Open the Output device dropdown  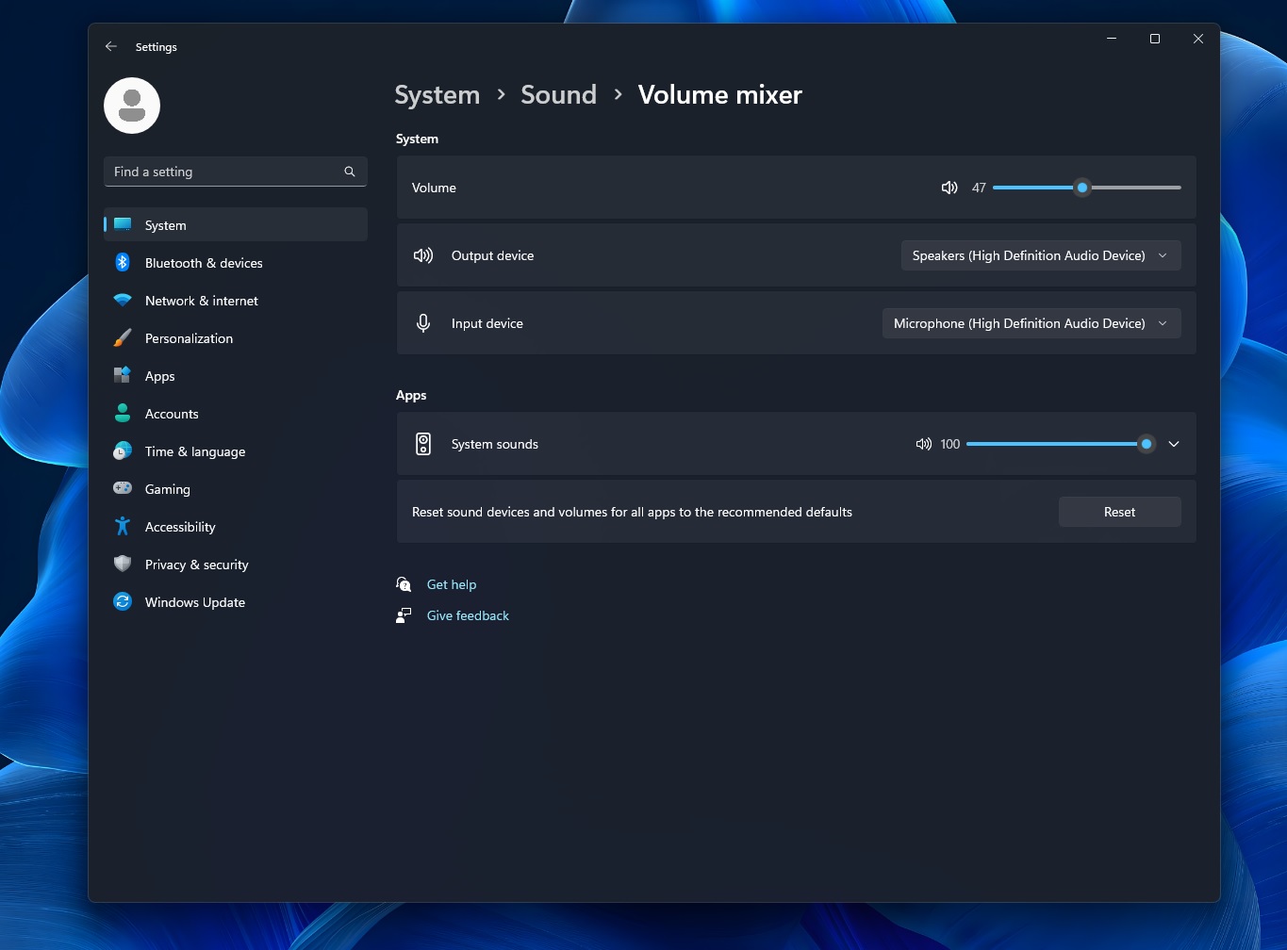pos(1040,254)
